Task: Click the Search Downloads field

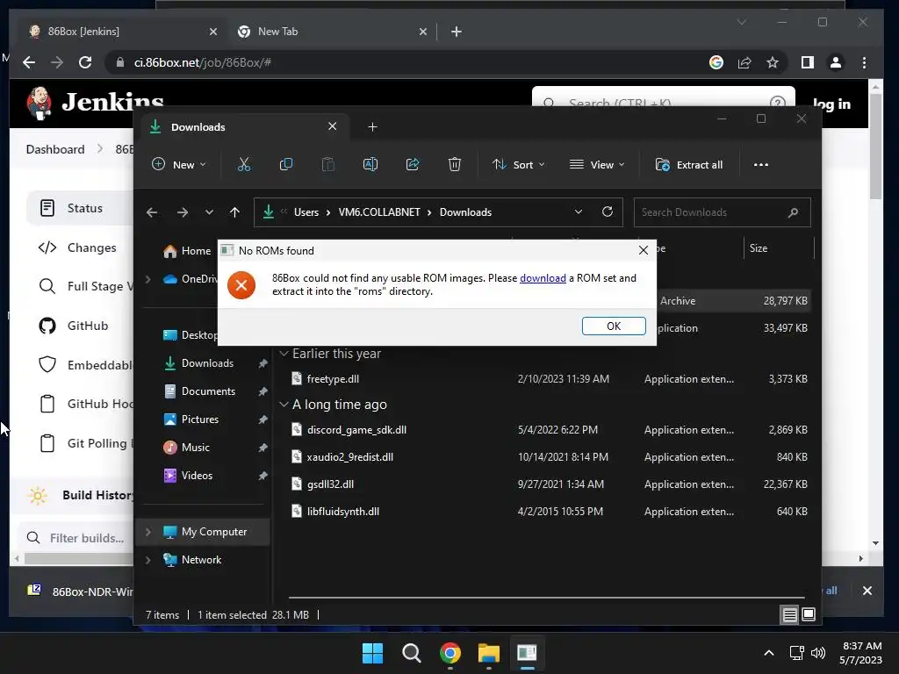Action: tap(722, 212)
